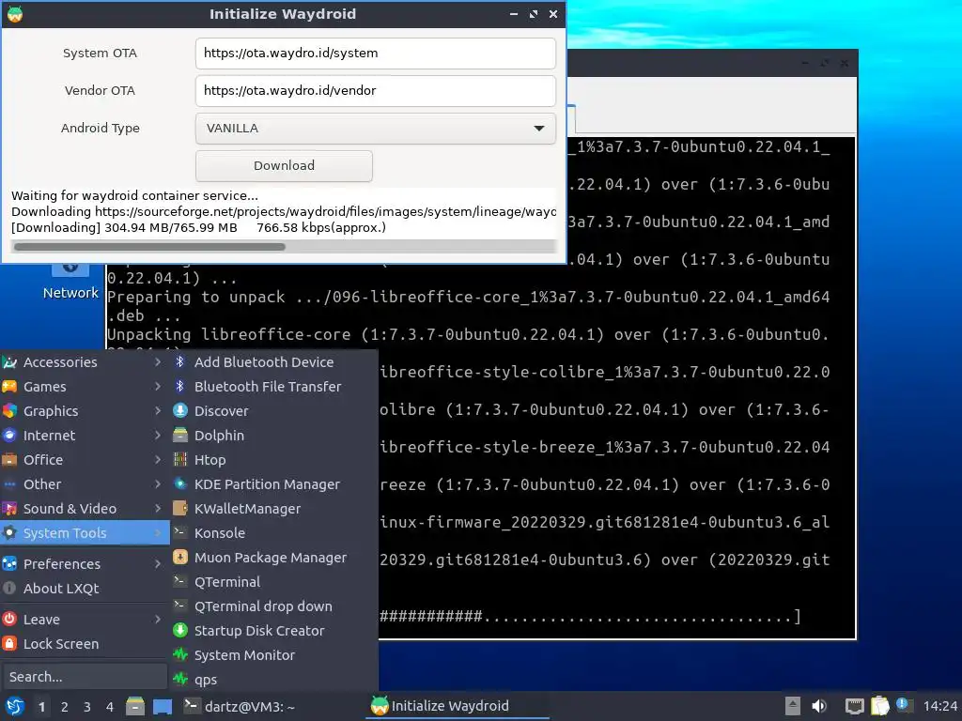Open the Graphics menu category
This screenshot has height=721, width=962.
coord(84,411)
